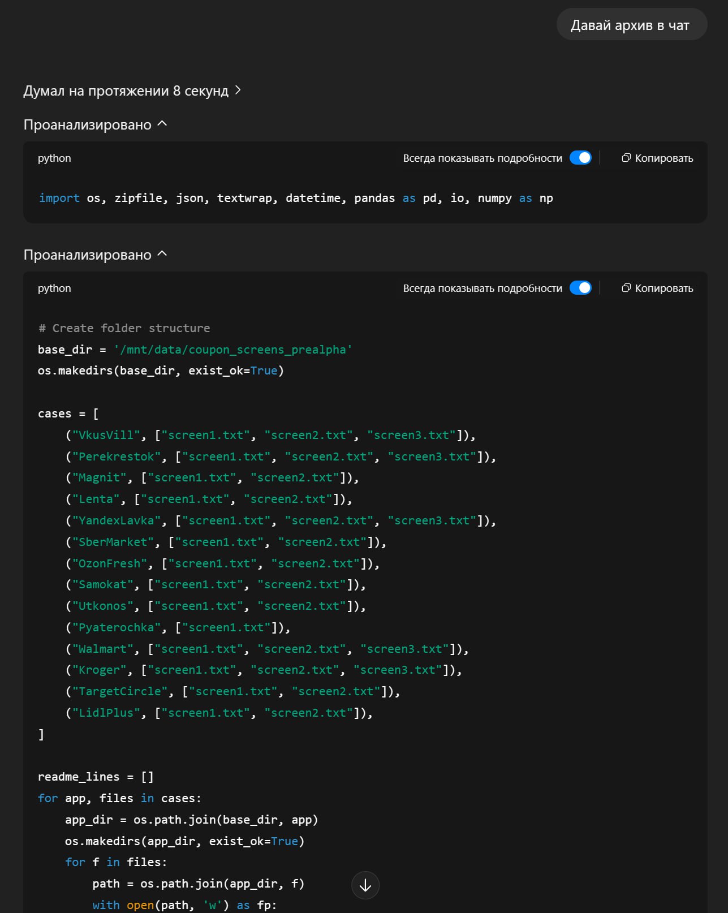The height and width of the screenshot is (913, 728).
Task: Collapse the second 'Проанализировано' section
Action: point(96,255)
